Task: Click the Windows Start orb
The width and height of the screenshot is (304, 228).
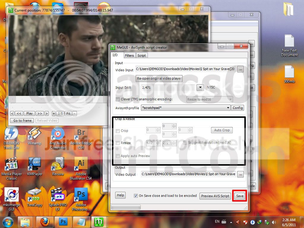Action: coord(8,222)
